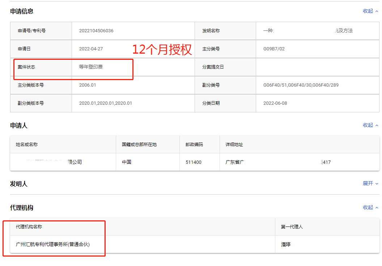Viewport: 382px width, 266px height.
Task: Collapse the 申请人 section via 收起
Action: tap(370, 125)
